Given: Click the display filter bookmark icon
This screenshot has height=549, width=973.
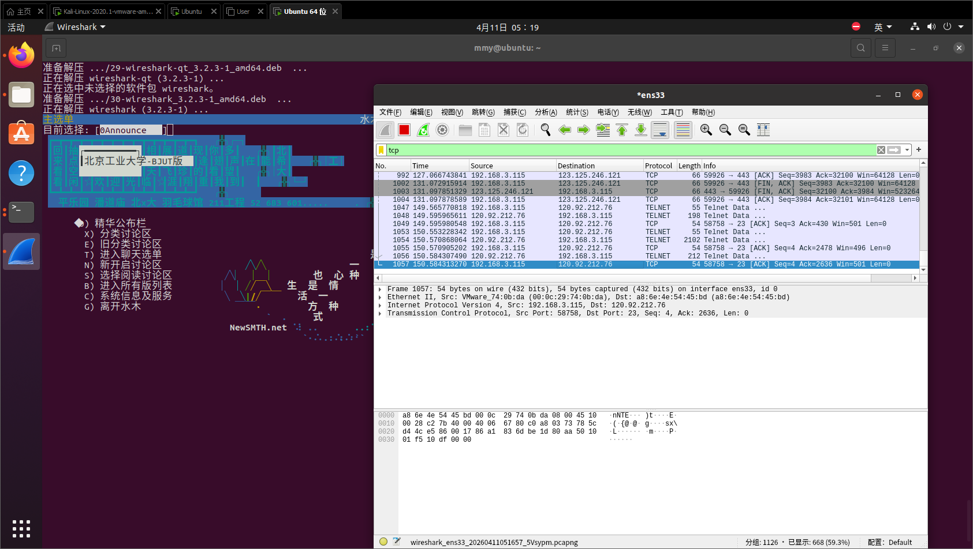Looking at the screenshot, I should (381, 150).
